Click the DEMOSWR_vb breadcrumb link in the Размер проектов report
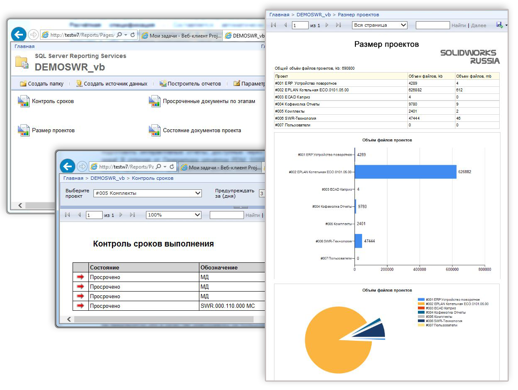Screen dimensions: 518x390 coord(314,15)
